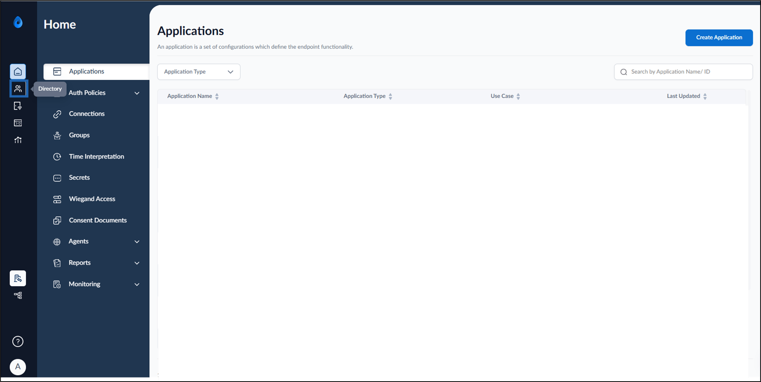This screenshot has height=382, width=761.
Task: Expand the Auth Policies chevron
Action: tap(137, 93)
